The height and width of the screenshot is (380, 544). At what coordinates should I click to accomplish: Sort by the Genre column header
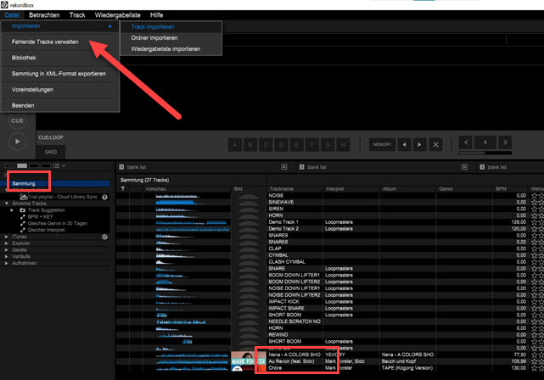click(464, 189)
